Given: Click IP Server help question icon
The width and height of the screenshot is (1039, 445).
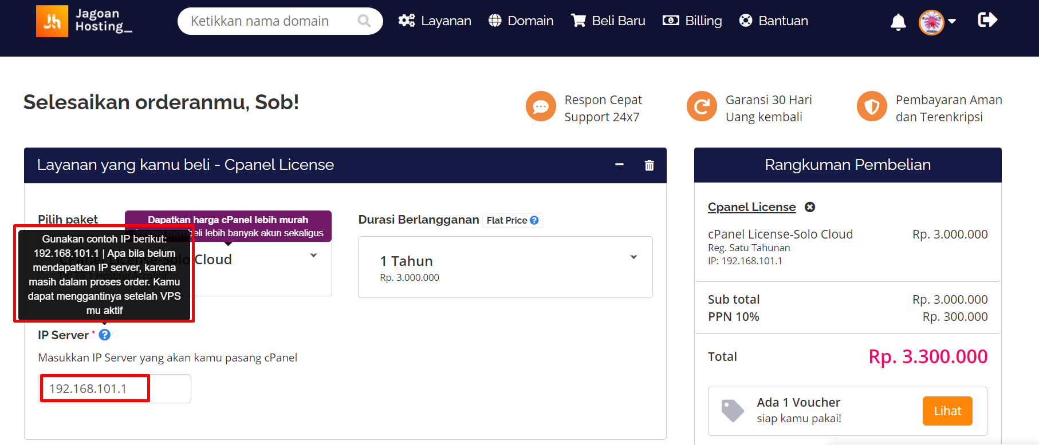Looking at the screenshot, I should 105,335.
